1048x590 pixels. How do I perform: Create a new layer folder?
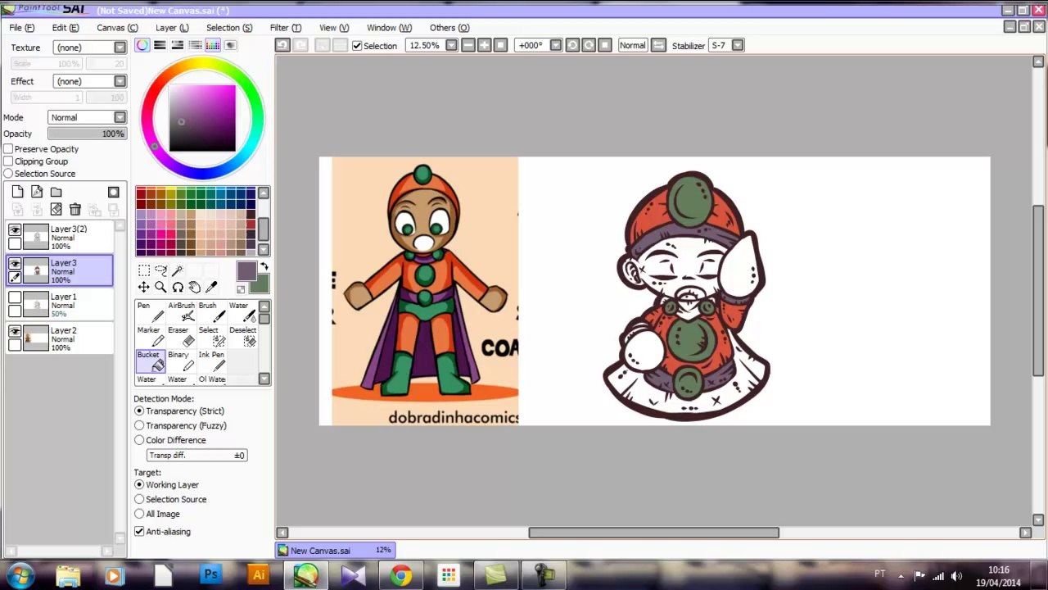[x=56, y=192]
